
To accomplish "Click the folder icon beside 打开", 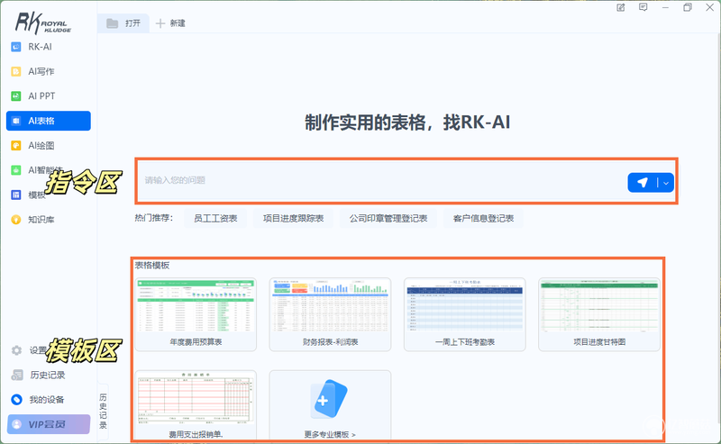I will pyautogui.click(x=112, y=23).
